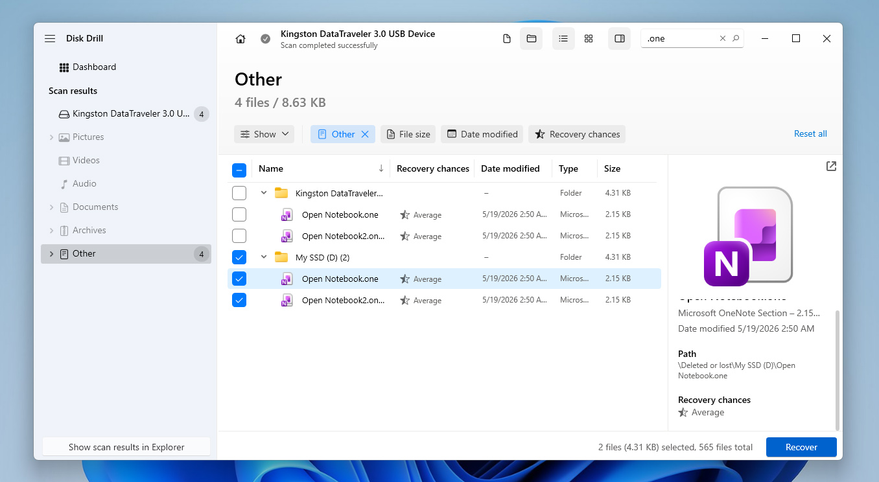Open the hamburger menu
Image resolution: width=879 pixels, height=482 pixels.
pos(50,39)
